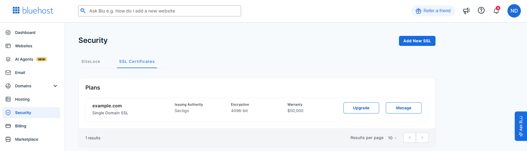Screen dimensions: 527x151
Task: Open the help question mark icon
Action: pyautogui.click(x=481, y=11)
